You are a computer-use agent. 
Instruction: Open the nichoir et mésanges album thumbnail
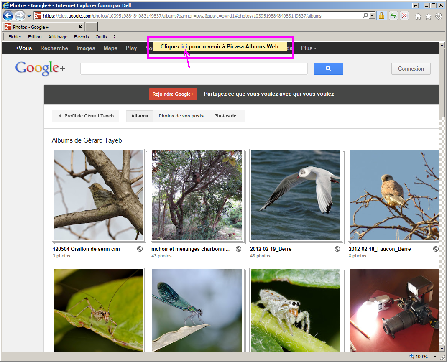point(197,195)
